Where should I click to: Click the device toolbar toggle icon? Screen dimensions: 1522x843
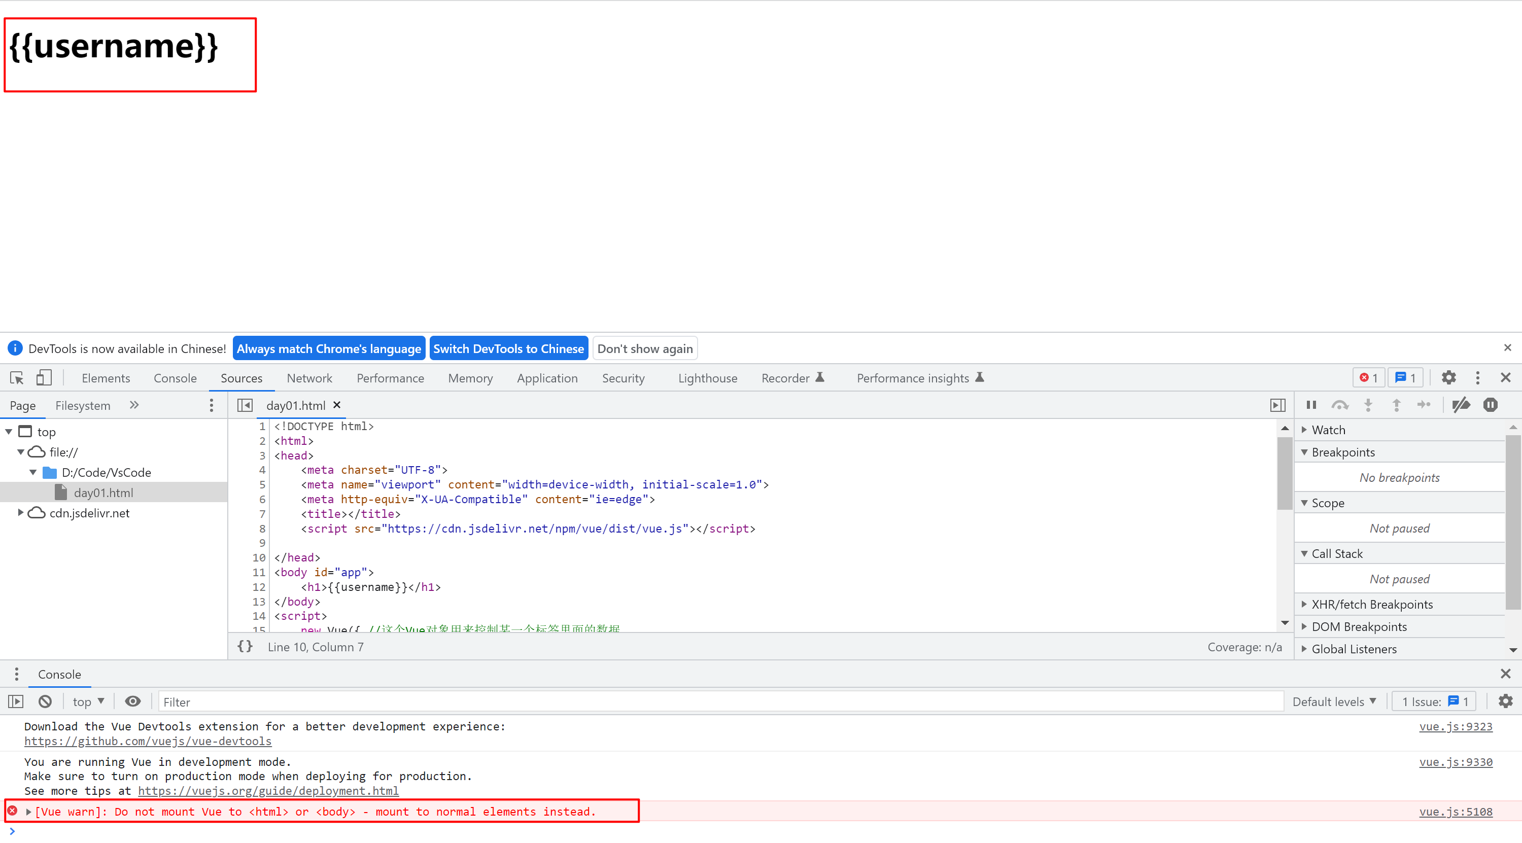[43, 377]
